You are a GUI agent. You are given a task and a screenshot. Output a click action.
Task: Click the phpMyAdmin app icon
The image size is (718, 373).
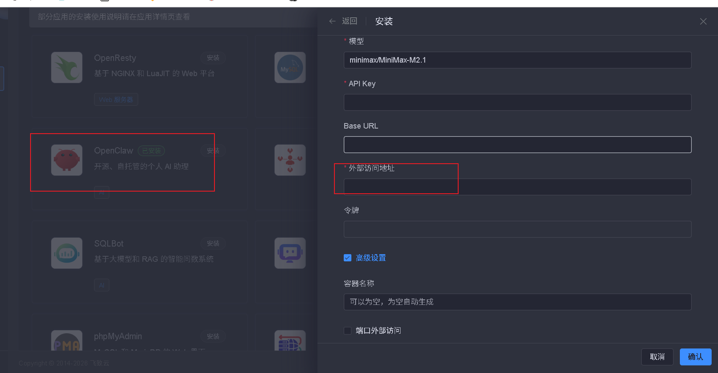[67, 342]
